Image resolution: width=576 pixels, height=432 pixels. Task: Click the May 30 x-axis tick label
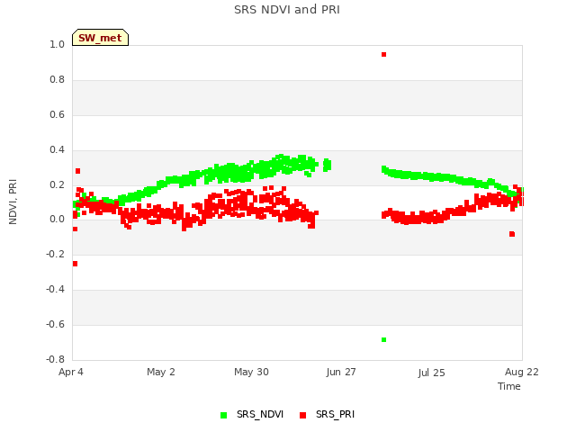(x=251, y=372)
